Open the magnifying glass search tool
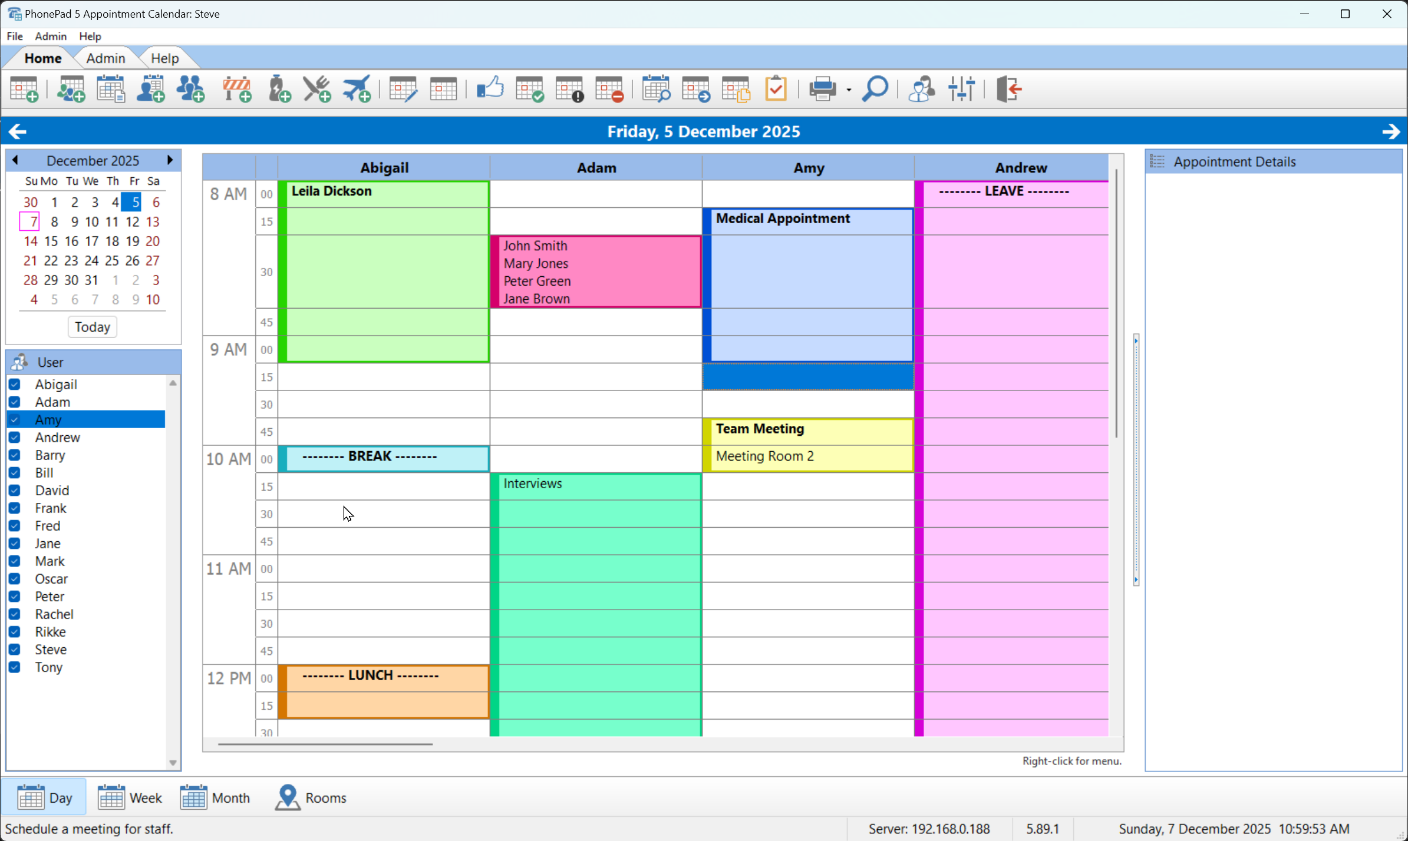Image resolution: width=1408 pixels, height=841 pixels. [x=875, y=90]
